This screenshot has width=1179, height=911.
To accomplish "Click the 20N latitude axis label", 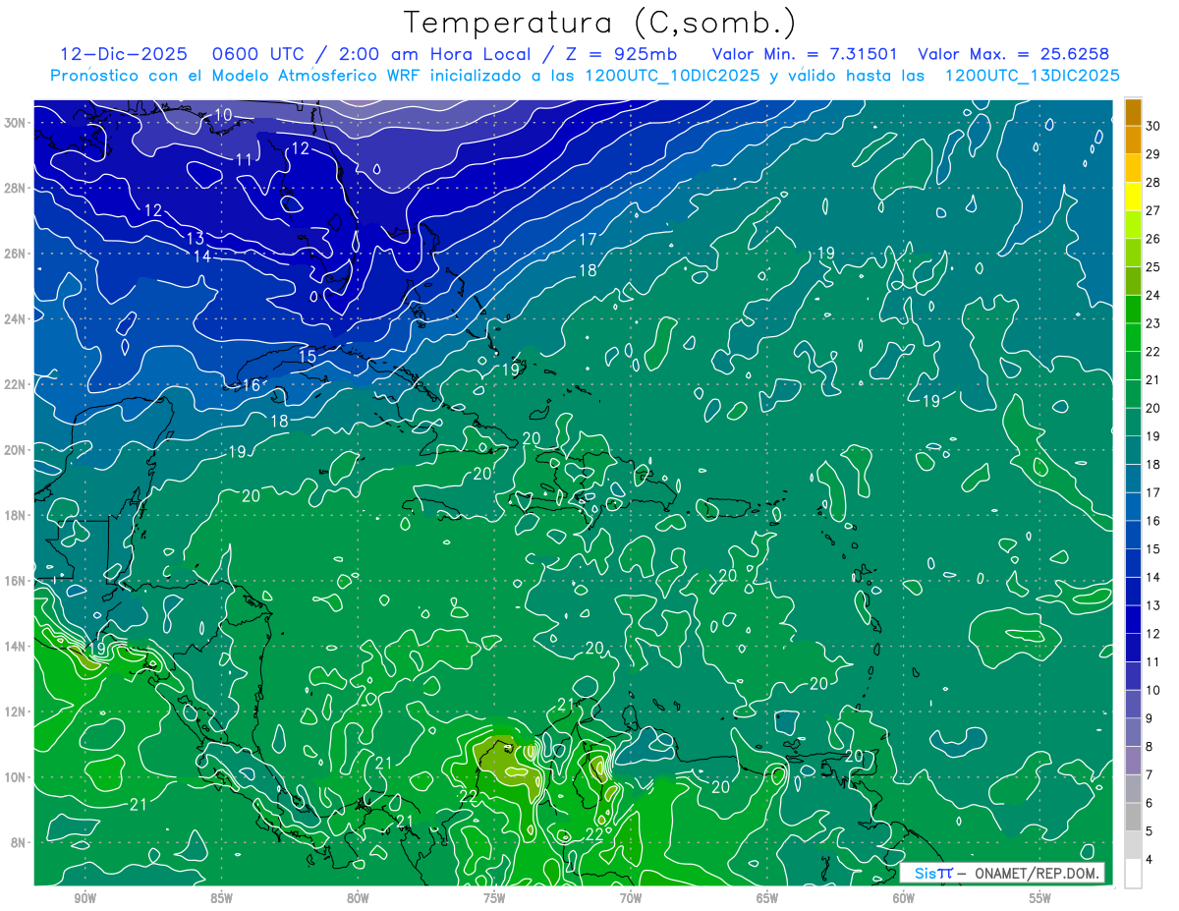I will point(16,450).
